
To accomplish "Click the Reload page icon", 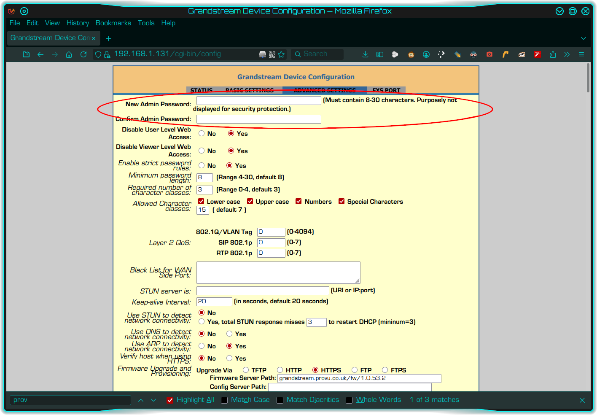I will 83,54.
